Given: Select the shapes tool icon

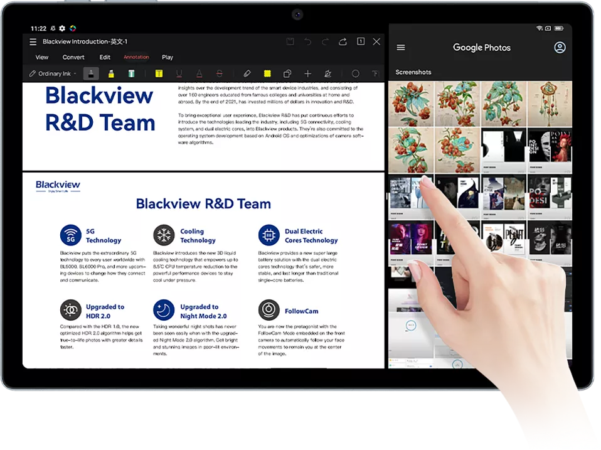Looking at the screenshot, I should tap(287, 73).
